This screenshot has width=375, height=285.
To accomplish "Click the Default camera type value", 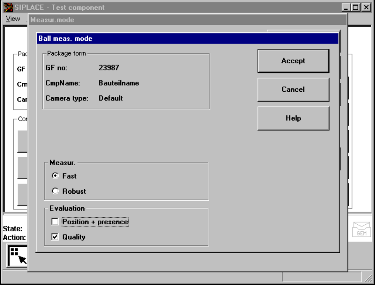I will pyautogui.click(x=111, y=98).
